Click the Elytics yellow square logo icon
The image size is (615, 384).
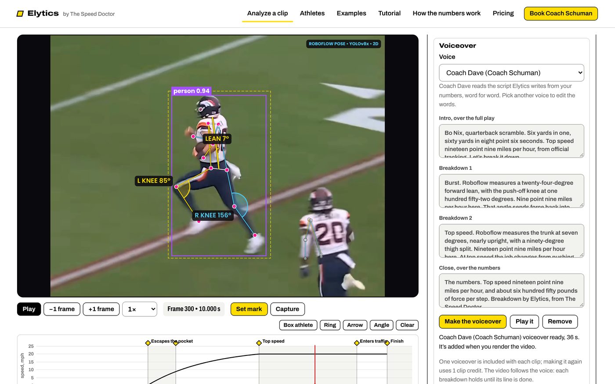[x=20, y=14]
